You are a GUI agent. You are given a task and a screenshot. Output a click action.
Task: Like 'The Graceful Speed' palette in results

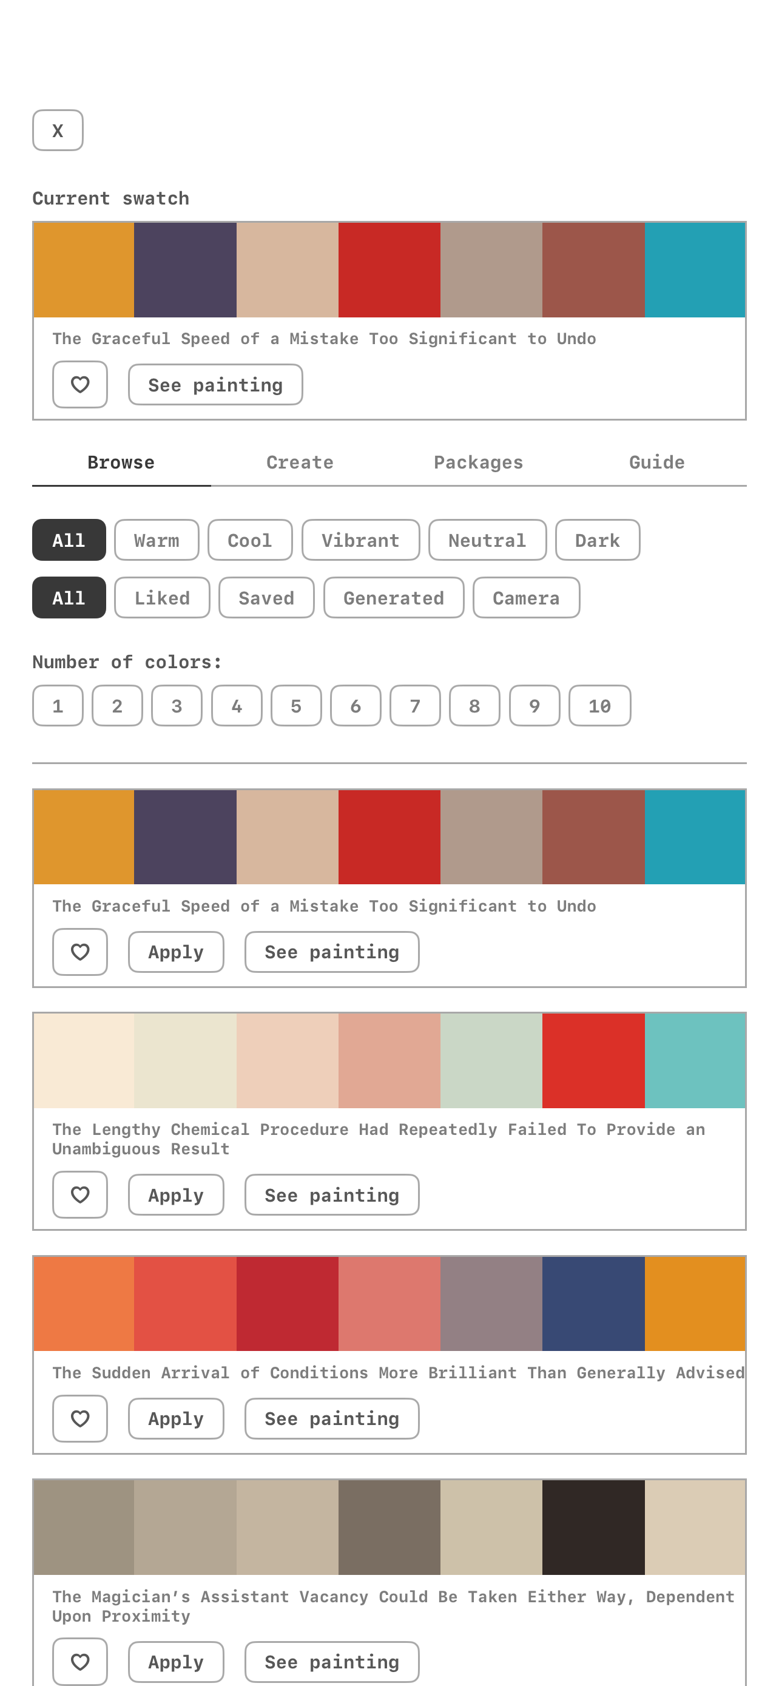tap(79, 952)
